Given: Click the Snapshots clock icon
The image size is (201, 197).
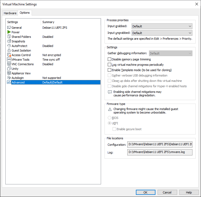Looking at the screenshot, I should (x=9, y=41).
